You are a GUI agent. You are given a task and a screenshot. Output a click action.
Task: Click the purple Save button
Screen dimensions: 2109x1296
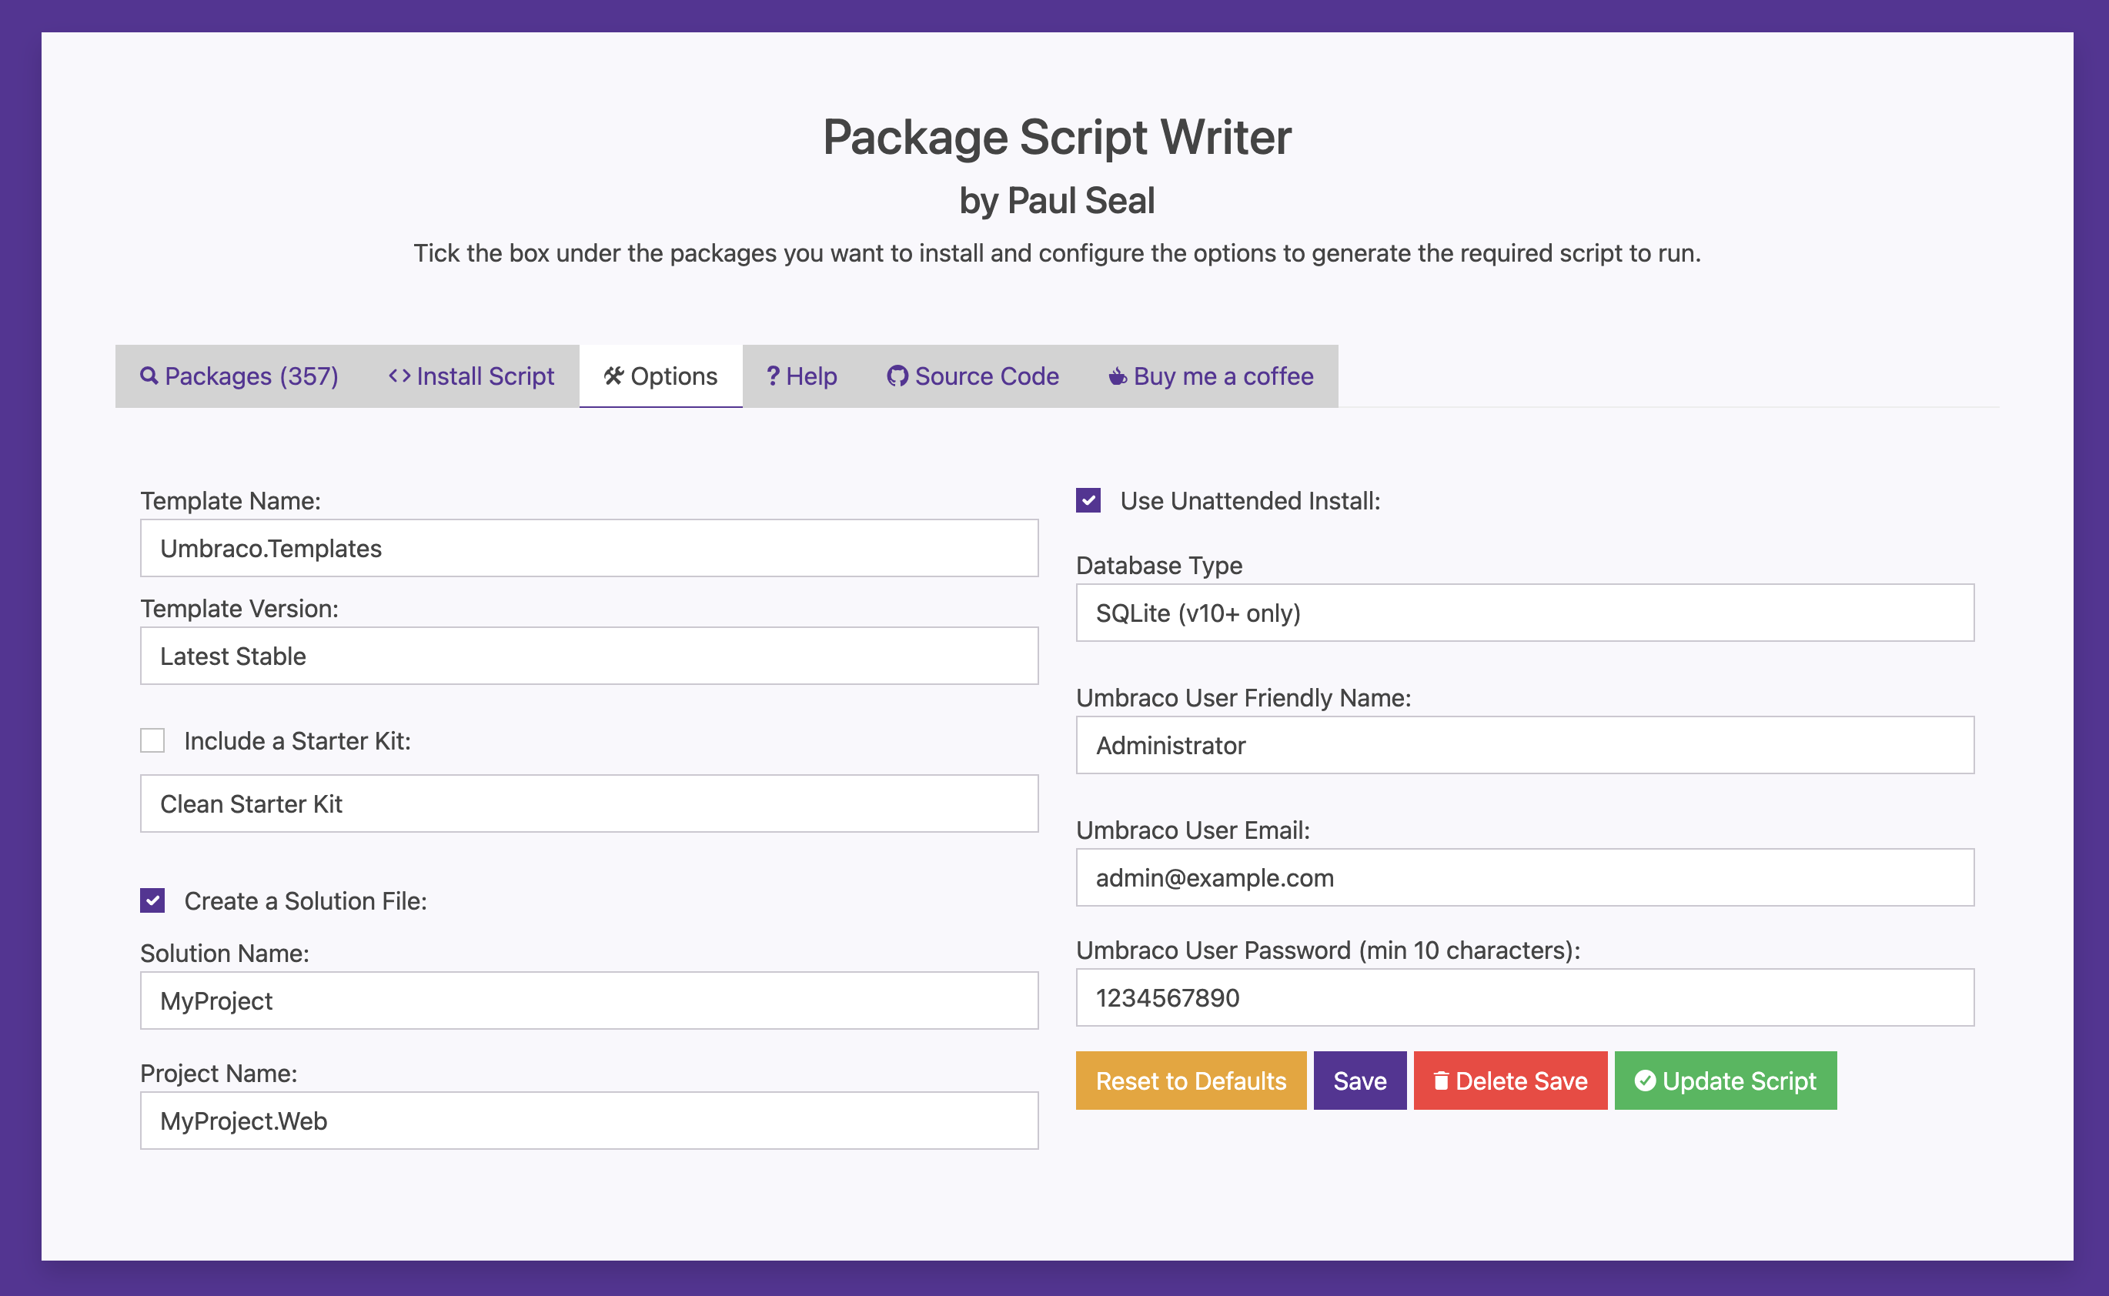pos(1360,1081)
